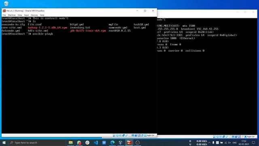Open WhatsApp from the taskbar
Viewport: 259px width, 146px height.
tap(79, 142)
